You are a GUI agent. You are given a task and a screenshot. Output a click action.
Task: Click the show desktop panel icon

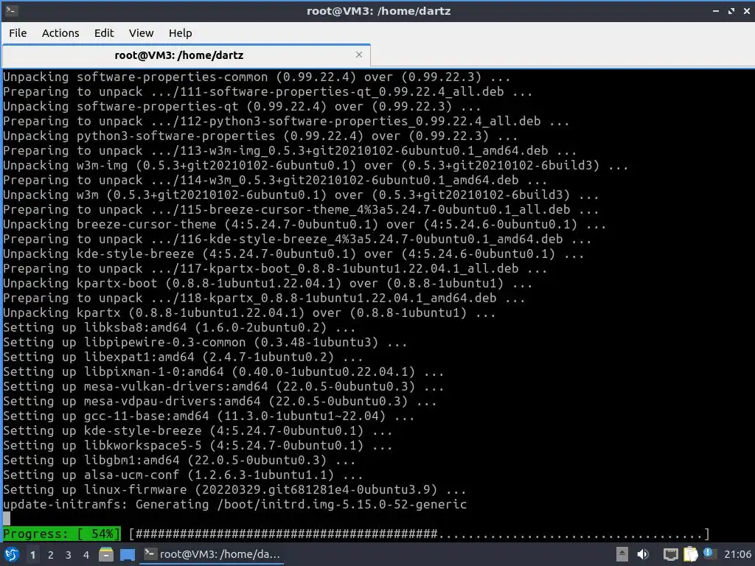(128, 554)
